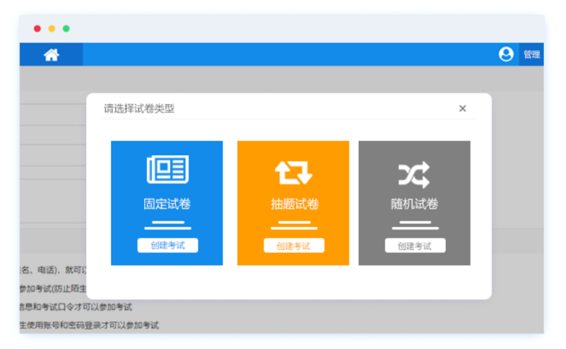Click the double-line divider on the blue card
This screenshot has height=349, width=566.
click(167, 225)
